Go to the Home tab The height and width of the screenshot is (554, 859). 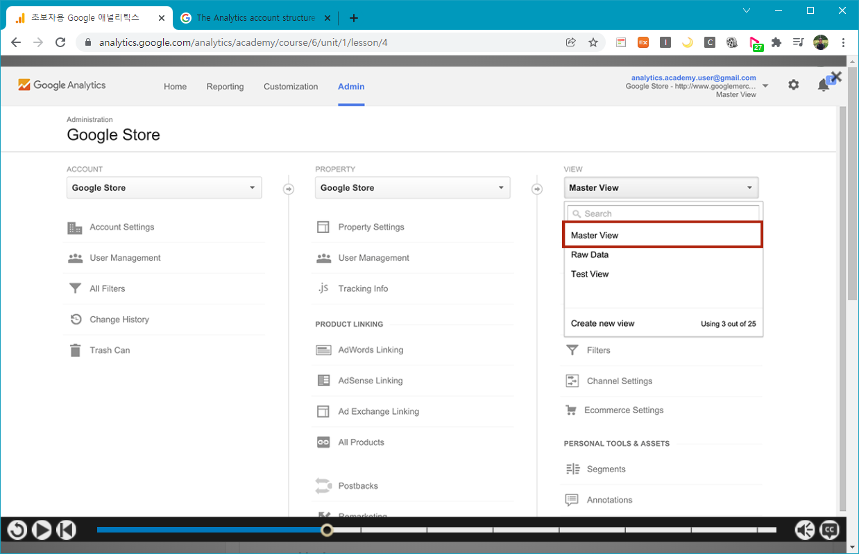[175, 87]
